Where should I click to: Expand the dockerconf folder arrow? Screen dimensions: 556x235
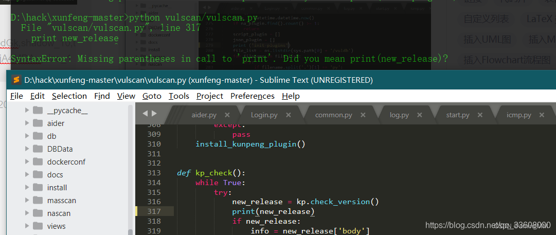tap(27, 161)
